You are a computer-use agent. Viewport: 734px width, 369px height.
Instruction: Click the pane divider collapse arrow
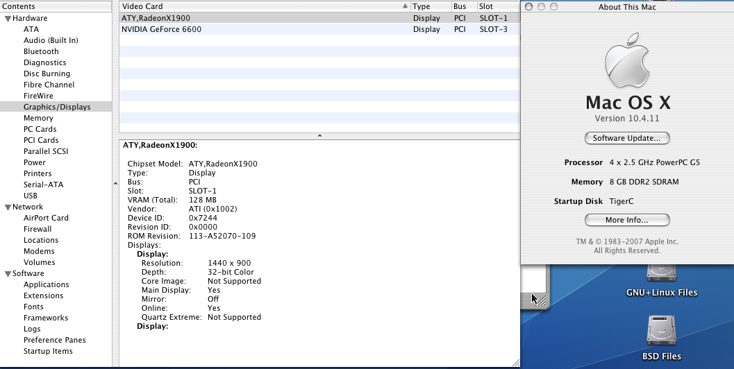(x=319, y=136)
